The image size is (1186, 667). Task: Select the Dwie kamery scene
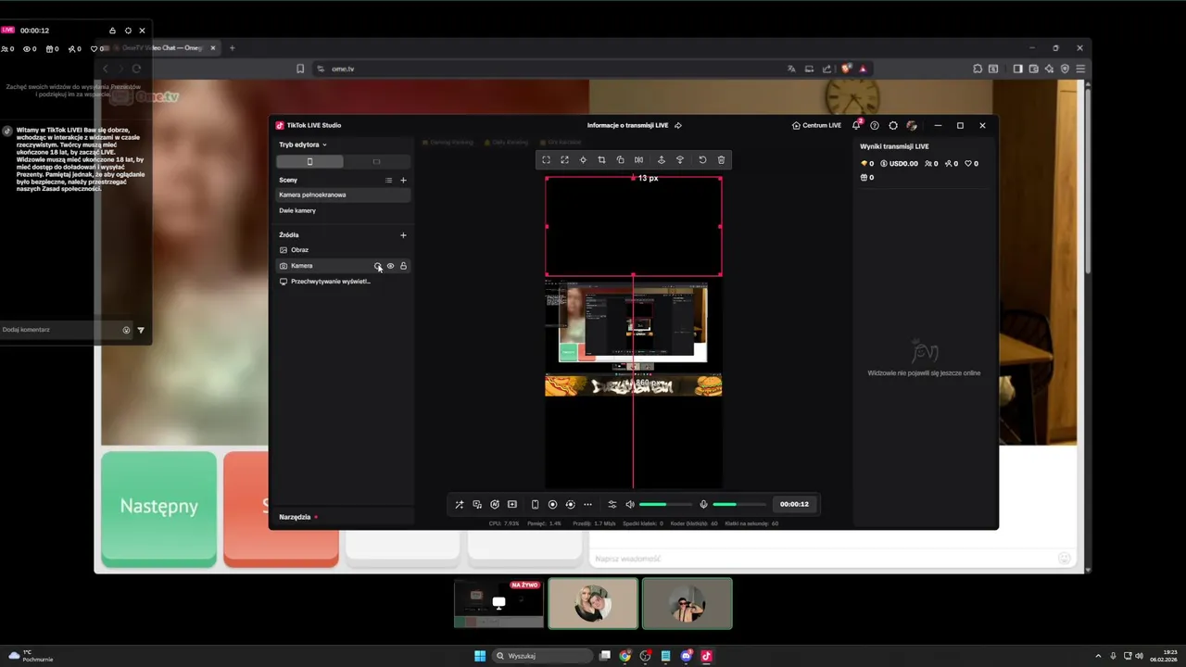tap(343, 210)
